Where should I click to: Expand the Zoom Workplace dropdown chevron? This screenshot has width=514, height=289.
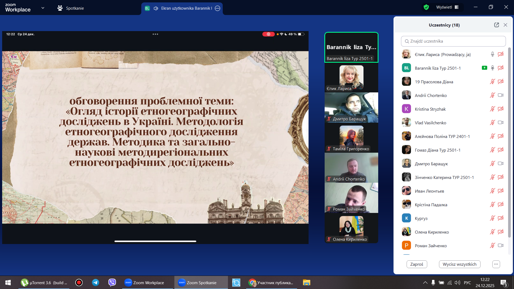tap(43, 8)
